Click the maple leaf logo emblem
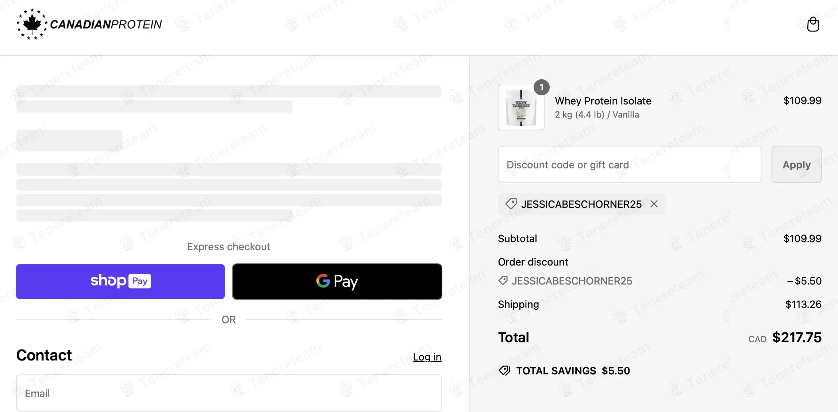Viewport: 838px width, 412px height. [32, 24]
